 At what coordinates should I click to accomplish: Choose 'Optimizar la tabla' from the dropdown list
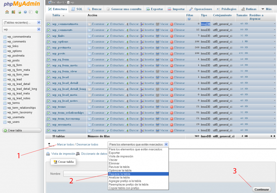tap(138, 171)
